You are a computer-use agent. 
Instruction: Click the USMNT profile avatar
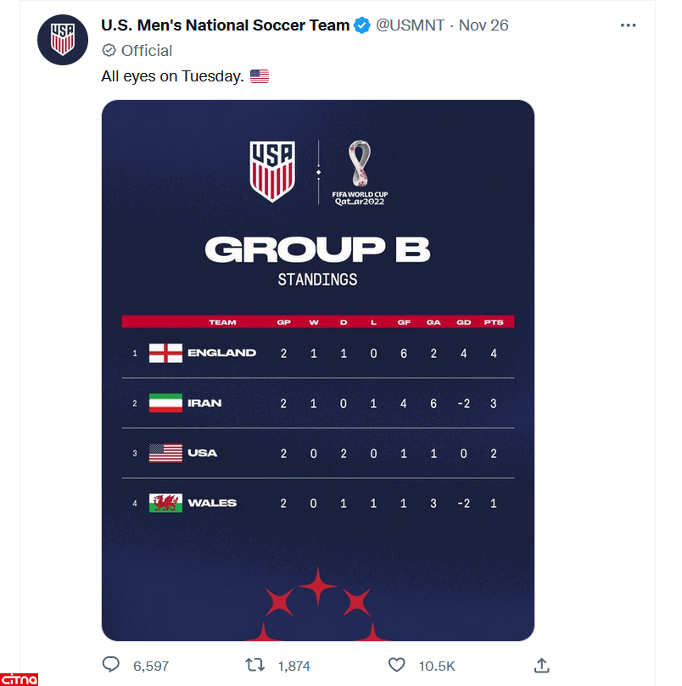63,40
